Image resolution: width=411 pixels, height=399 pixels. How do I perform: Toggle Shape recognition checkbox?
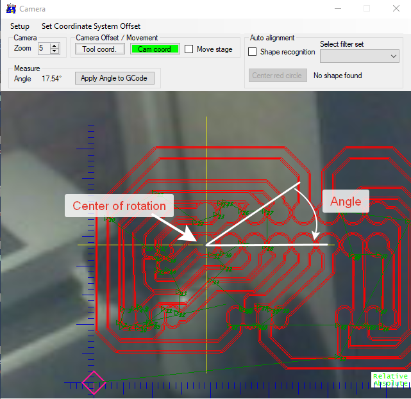pos(253,52)
